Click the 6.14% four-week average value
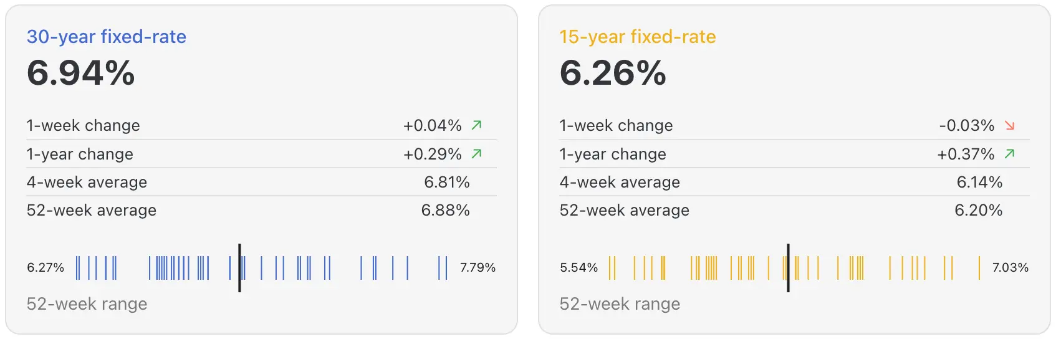 pyautogui.click(x=979, y=182)
